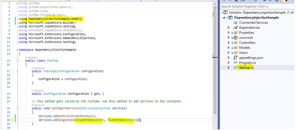Image resolution: width=296 pixels, height=130 pixels.
Task: Click 'Configuration = configuration;' on line 19
Action: (63, 79)
